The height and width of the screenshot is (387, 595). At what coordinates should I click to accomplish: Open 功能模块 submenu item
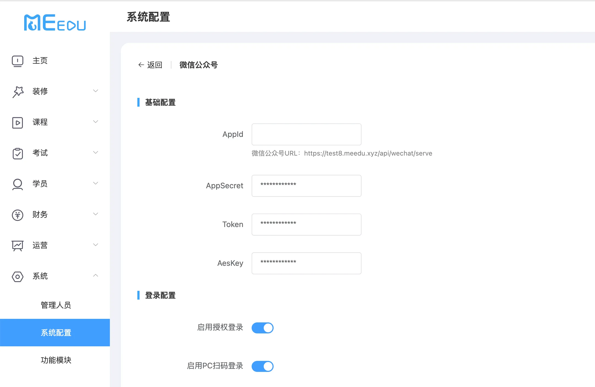point(56,360)
